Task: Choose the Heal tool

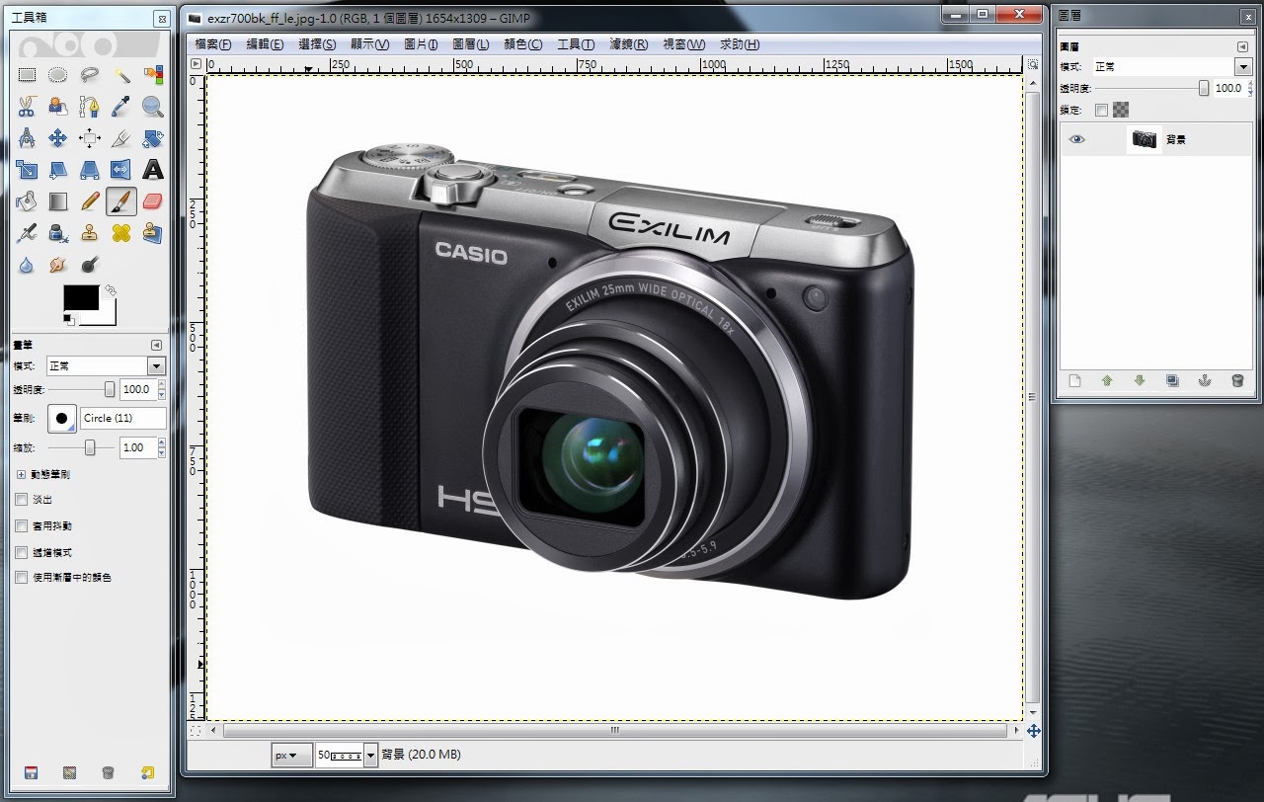Action: pos(121,232)
